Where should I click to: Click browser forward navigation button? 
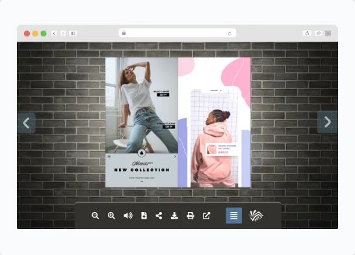(63, 33)
